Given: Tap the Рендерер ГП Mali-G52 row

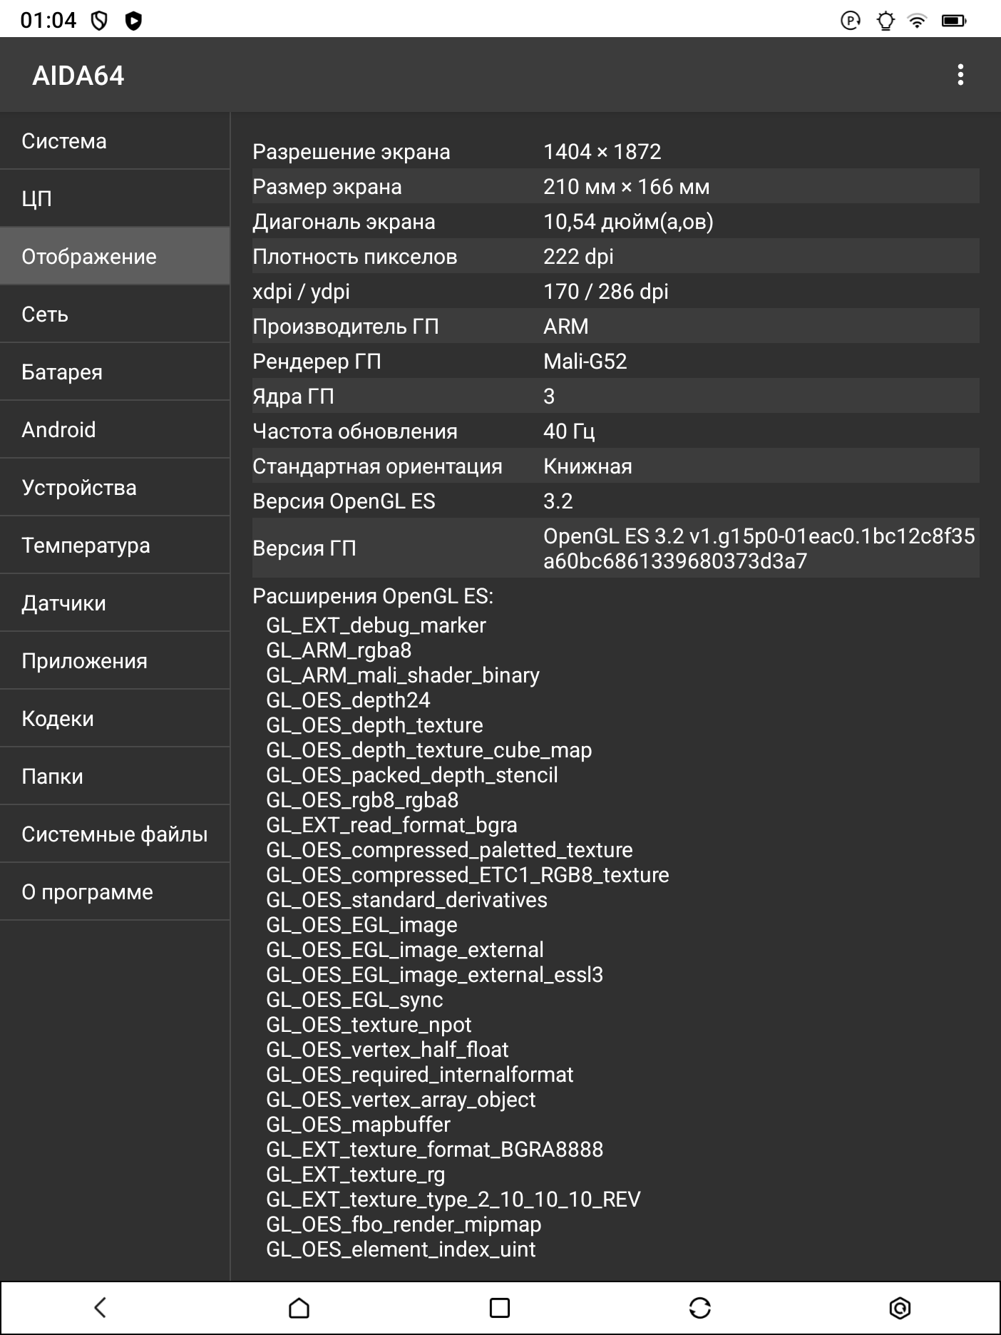Looking at the screenshot, I should pos(615,362).
